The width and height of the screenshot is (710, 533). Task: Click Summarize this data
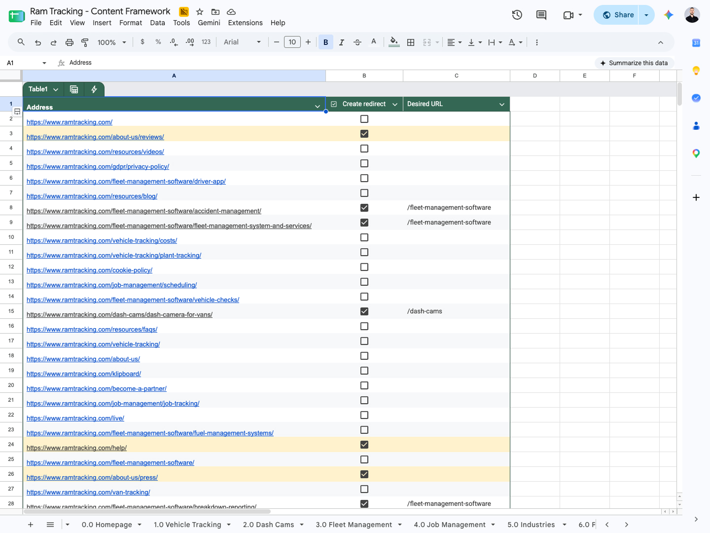(x=634, y=63)
